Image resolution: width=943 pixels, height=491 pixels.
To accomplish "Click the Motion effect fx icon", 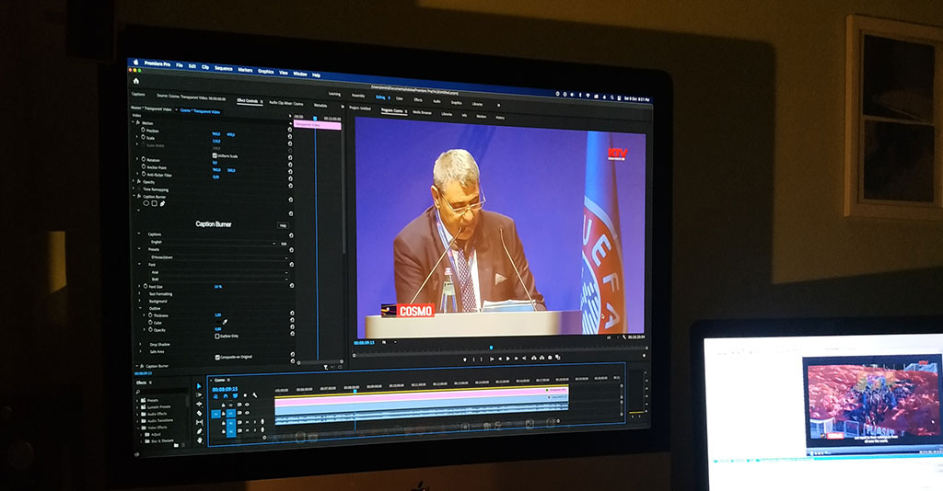I will pyautogui.click(x=137, y=122).
